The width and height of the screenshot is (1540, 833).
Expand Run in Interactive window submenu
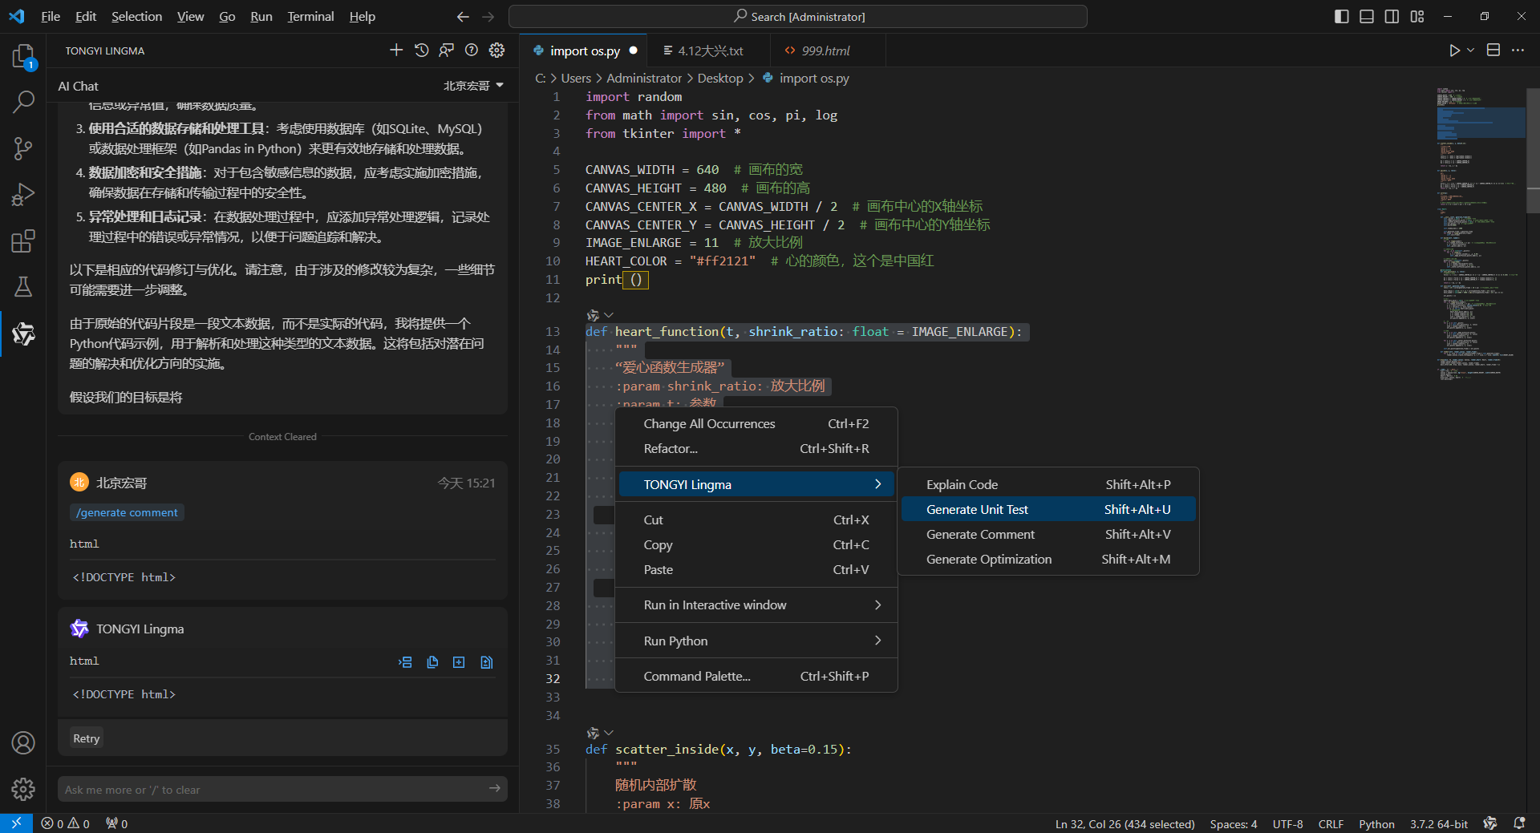(756, 605)
